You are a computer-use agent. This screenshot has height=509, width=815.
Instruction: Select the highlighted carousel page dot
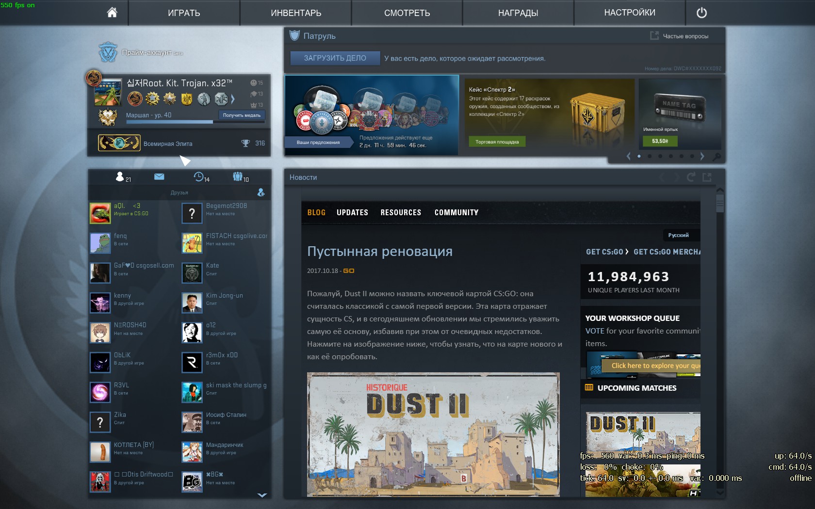click(639, 156)
